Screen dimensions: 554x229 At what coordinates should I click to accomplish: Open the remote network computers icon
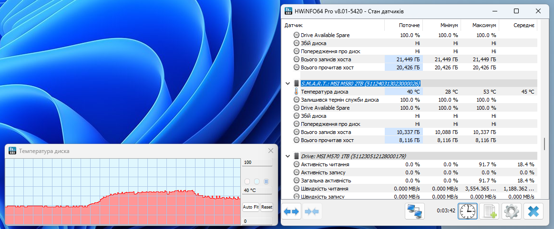[415, 211]
